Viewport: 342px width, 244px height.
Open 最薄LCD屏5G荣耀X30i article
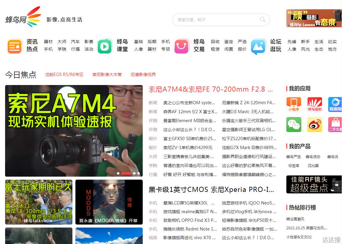pos(189,203)
